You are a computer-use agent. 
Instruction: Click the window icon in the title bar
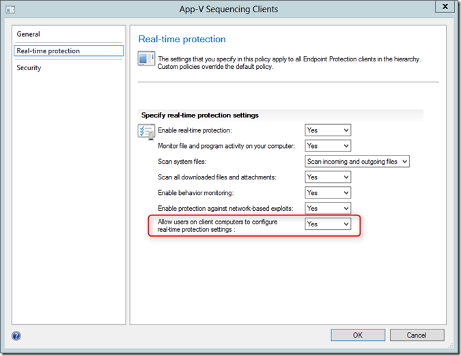(x=10, y=10)
